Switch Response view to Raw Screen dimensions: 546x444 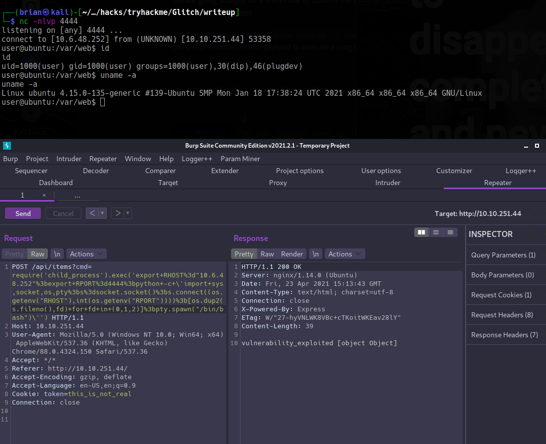[267, 254]
